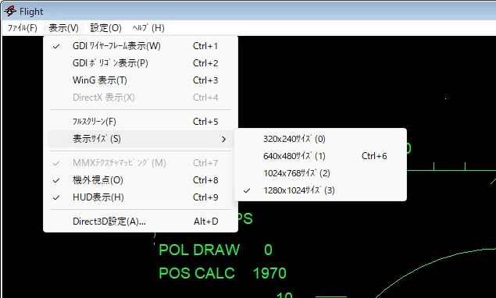Open Direct3D設定(A)... dialog
The width and height of the screenshot is (496, 298).
coord(141,222)
